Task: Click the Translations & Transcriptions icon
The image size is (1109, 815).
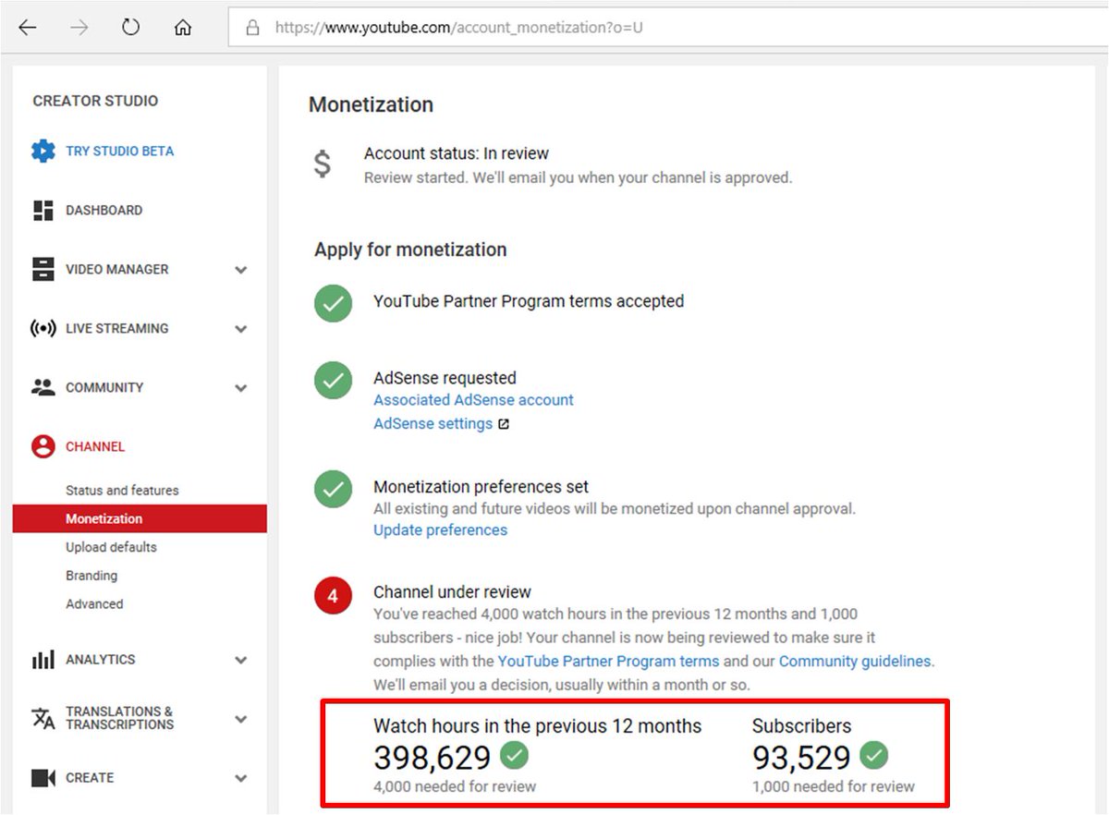Action: [x=43, y=718]
